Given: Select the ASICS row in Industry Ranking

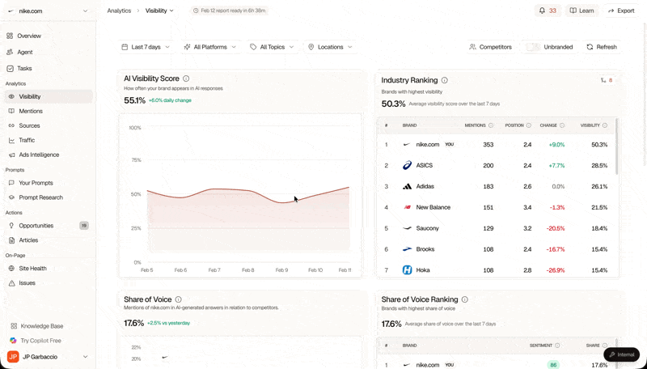Looking at the screenshot, I should click(497, 166).
